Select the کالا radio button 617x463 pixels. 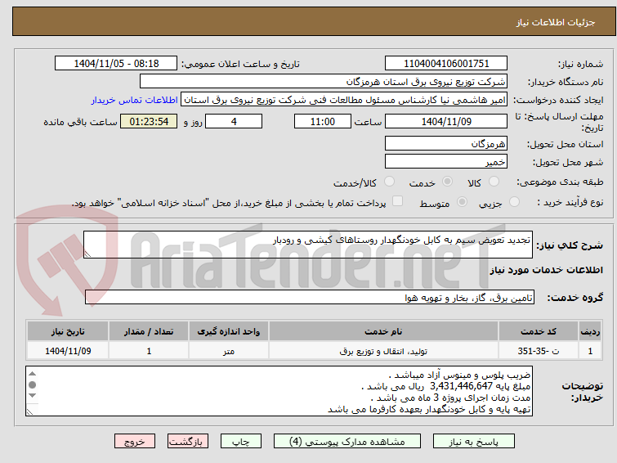pos(494,182)
